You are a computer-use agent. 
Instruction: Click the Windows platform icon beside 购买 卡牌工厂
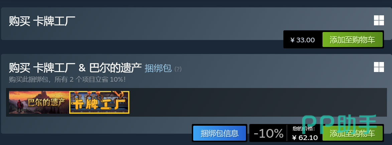click(x=379, y=20)
